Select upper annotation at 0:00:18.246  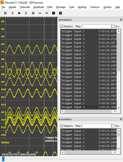pyautogui.click(x=89, y=73)
